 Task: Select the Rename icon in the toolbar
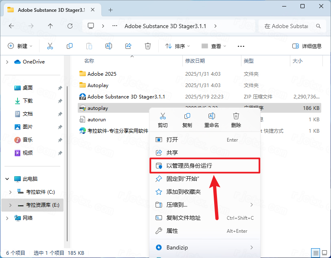click(109, 46)
